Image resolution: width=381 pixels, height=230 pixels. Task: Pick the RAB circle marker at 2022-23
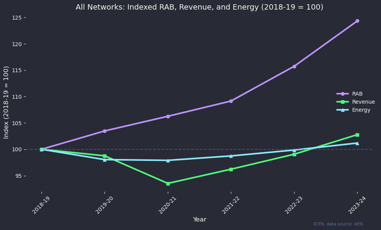[x=294, y=66]
